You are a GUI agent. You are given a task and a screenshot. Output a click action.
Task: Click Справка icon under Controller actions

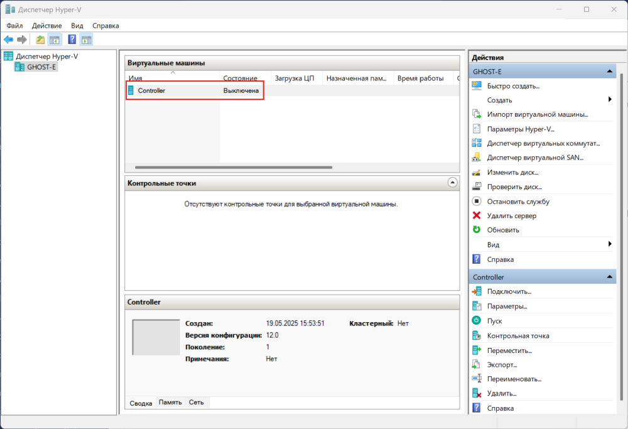tap(477, 408)
